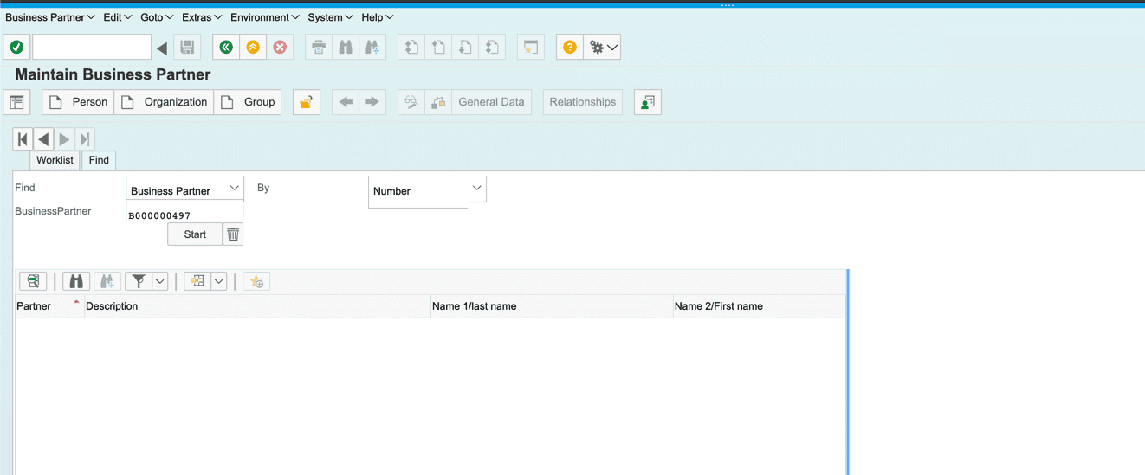This screenshot has height=475, width=1145.
Task: Open the System menu
Action: 330,17
